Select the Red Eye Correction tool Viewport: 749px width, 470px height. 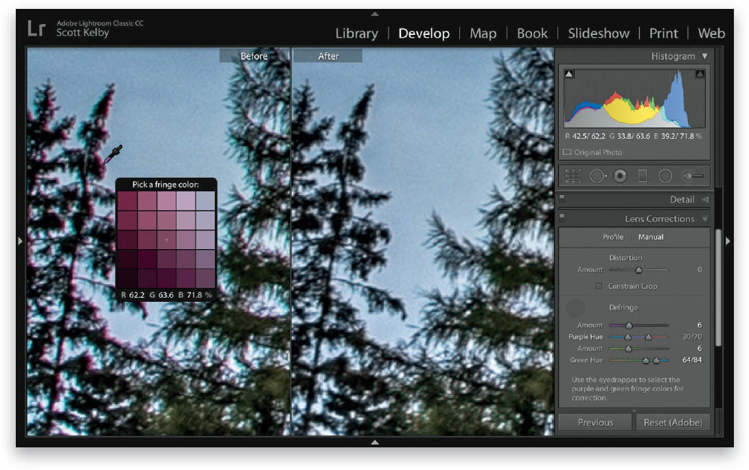621,176
